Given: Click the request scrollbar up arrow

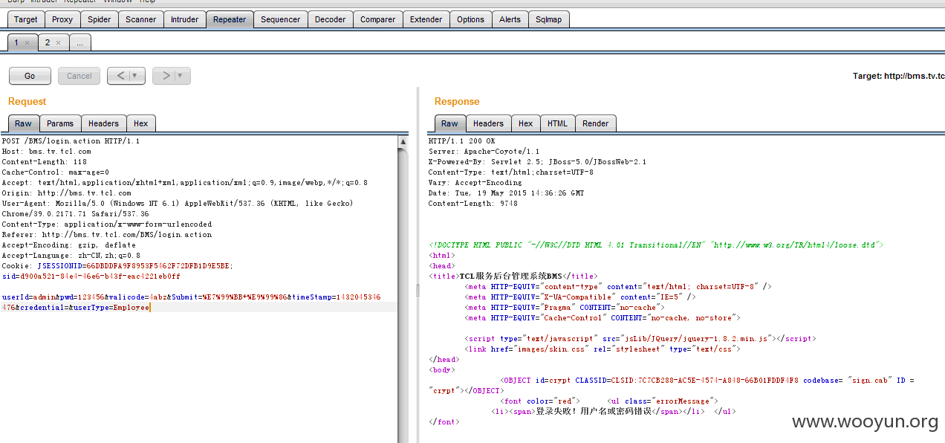Looking at the screenshot, I should click(403, 141).
